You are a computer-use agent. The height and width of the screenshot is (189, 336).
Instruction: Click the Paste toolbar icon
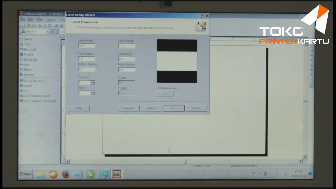click(x=50, y=25)
